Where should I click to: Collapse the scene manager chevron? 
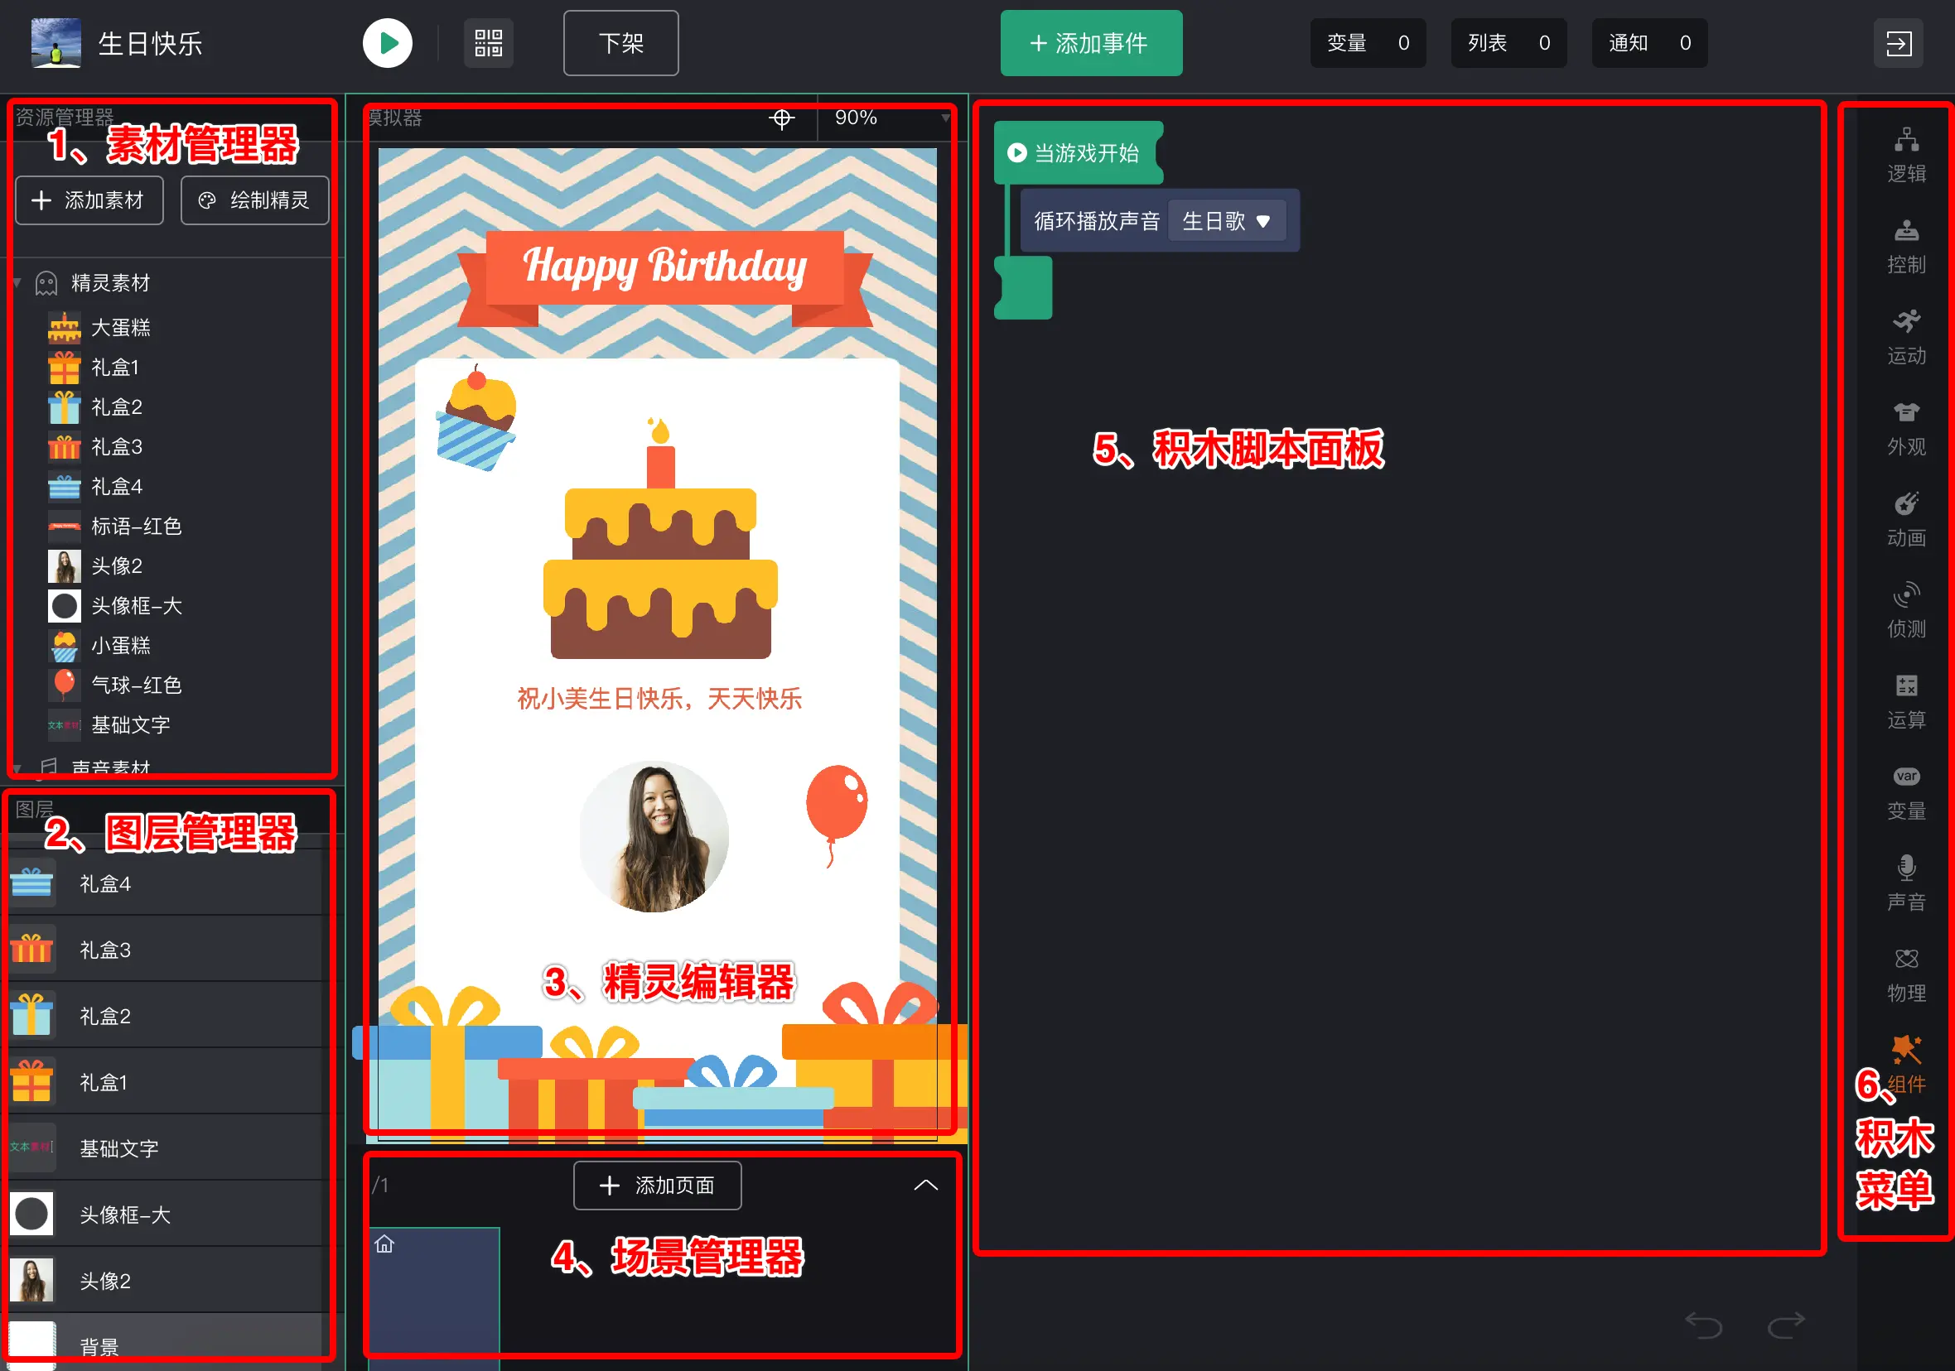pos(925,1185)
